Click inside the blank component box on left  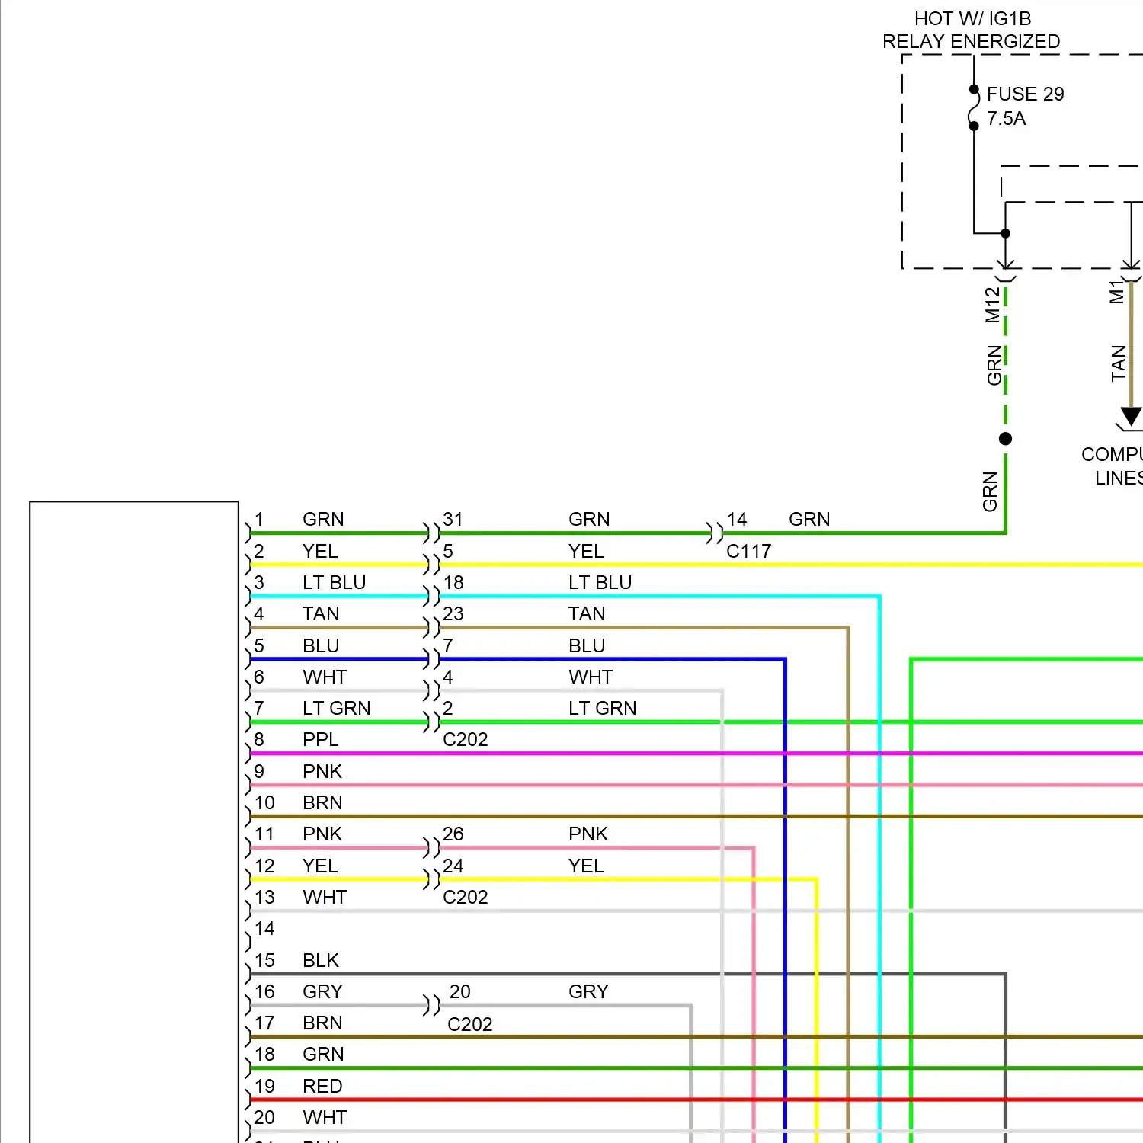[134, 823]
